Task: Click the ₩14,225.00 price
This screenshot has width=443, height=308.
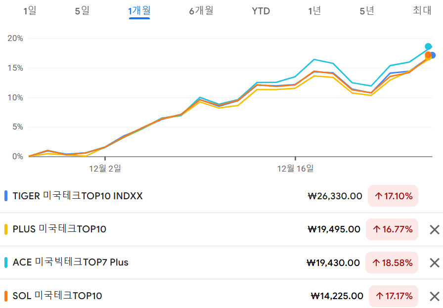Action: [337, 296]
